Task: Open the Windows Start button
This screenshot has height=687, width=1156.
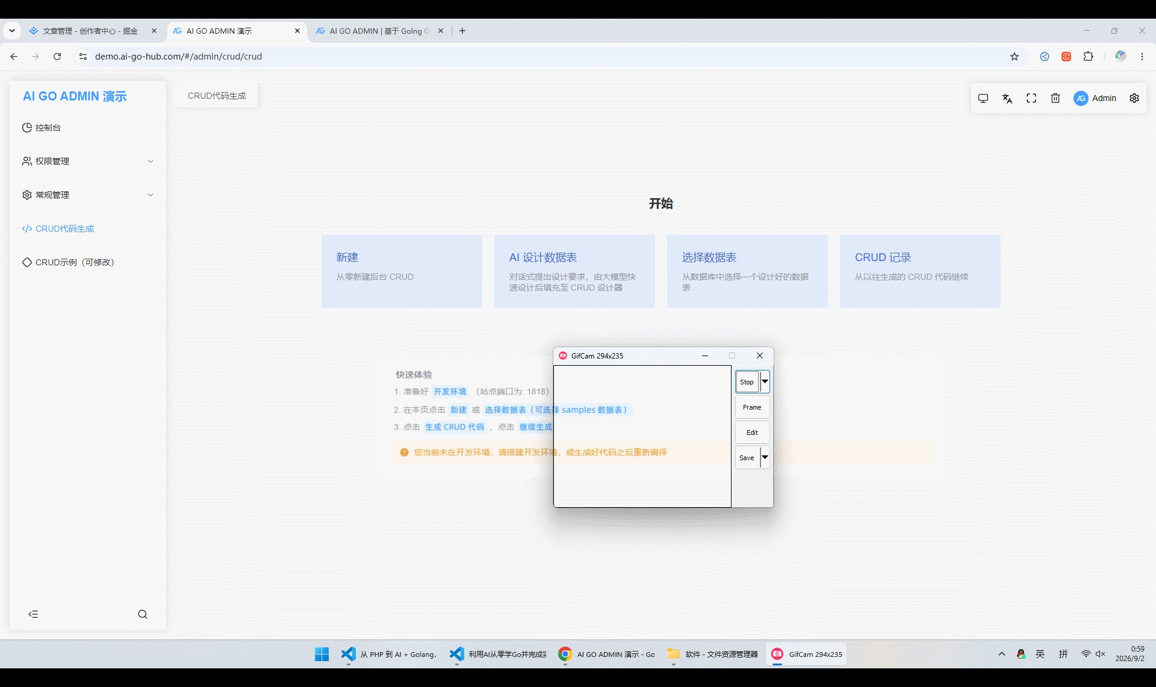Action: tap(322, 655)
